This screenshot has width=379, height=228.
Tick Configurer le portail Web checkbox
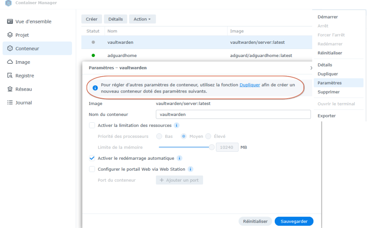click(x=92, y=169)
